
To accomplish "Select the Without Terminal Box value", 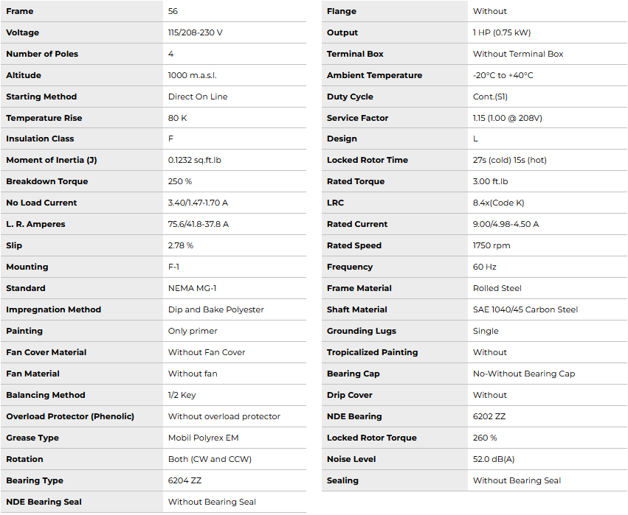I will coord(518,54).
